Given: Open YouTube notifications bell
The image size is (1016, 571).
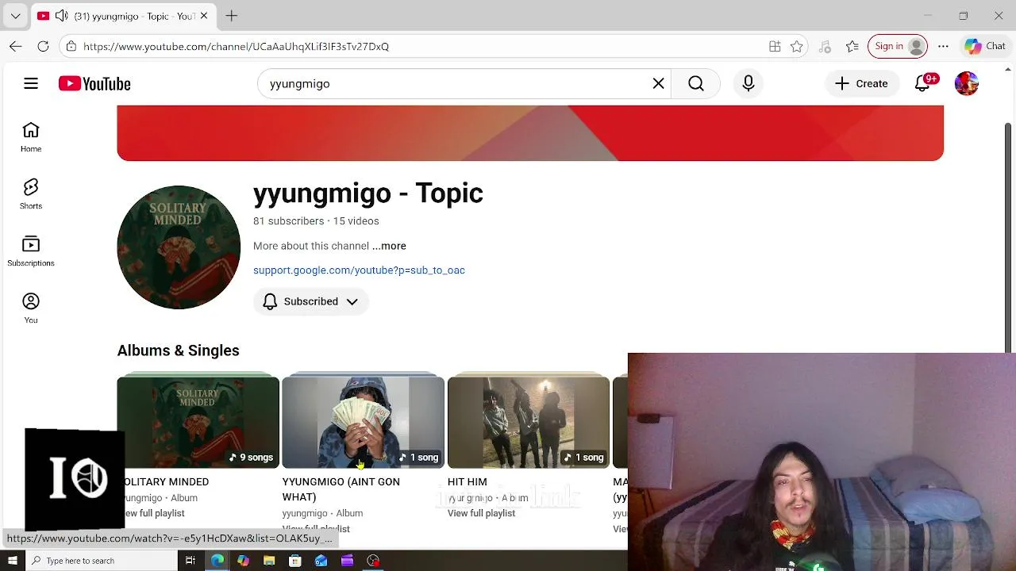Looking at the screenshot, I should (923, 83).
